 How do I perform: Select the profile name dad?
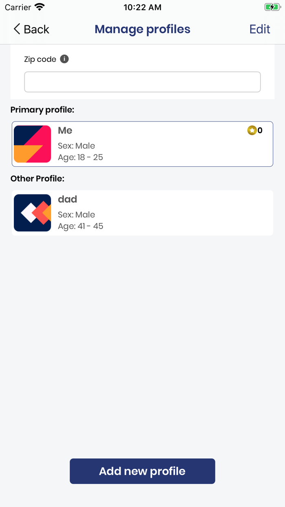(x=68, y=199)
